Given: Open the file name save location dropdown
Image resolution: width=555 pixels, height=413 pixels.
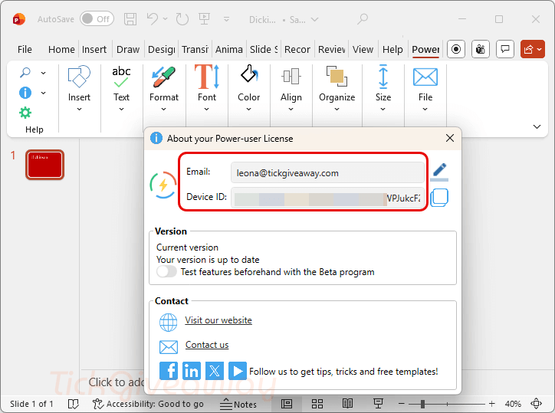Looking at the screenshot, I should point(314,20).
